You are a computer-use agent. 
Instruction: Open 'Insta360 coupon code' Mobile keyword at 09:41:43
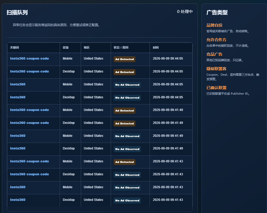29,161
